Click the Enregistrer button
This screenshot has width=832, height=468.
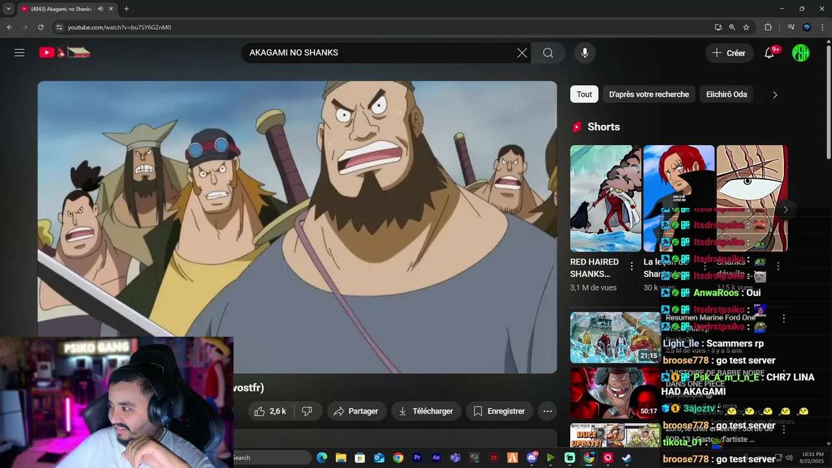pyautogui.click(x=499, y=411)
